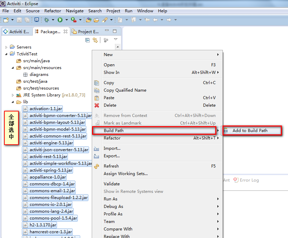288x238 pixels.
Task: Close the Package Explorer tab
Action: click(x=66, y=31)
